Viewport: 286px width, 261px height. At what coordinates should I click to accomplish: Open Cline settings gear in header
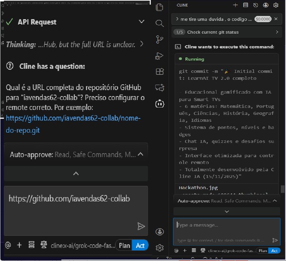click(276, 5)
